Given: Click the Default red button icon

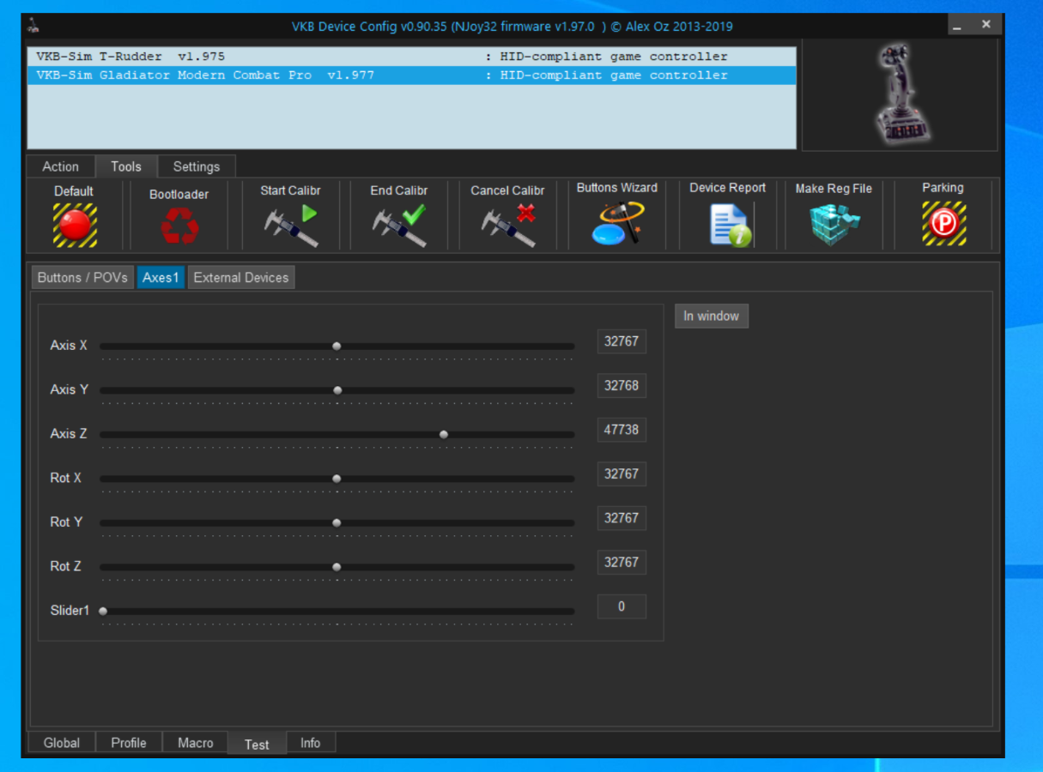Looking at the screenshot, I should coord(75,226).
